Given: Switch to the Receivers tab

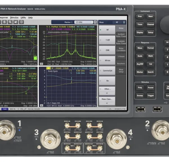Looking at the screenshot, I should [121, 64].
